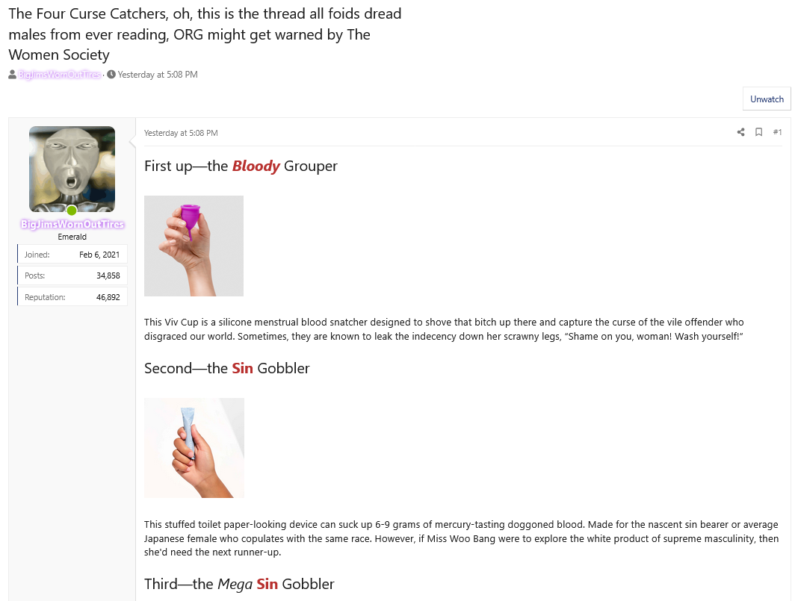792x601 pixels.
Task: Click the share icon on post #1
Action: coord(740,132)
